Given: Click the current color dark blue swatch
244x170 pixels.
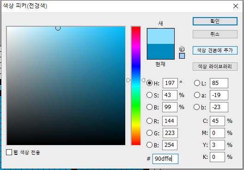Looking at the screenshot, I should coord(161,51).
